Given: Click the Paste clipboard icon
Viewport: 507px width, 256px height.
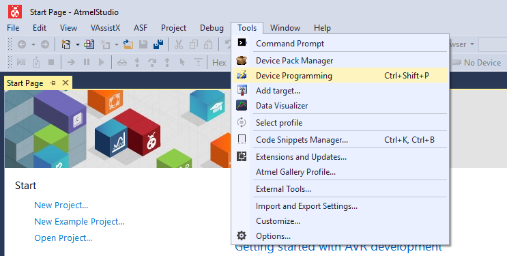Looking at the screenshot, I should (x=209, y=44).
